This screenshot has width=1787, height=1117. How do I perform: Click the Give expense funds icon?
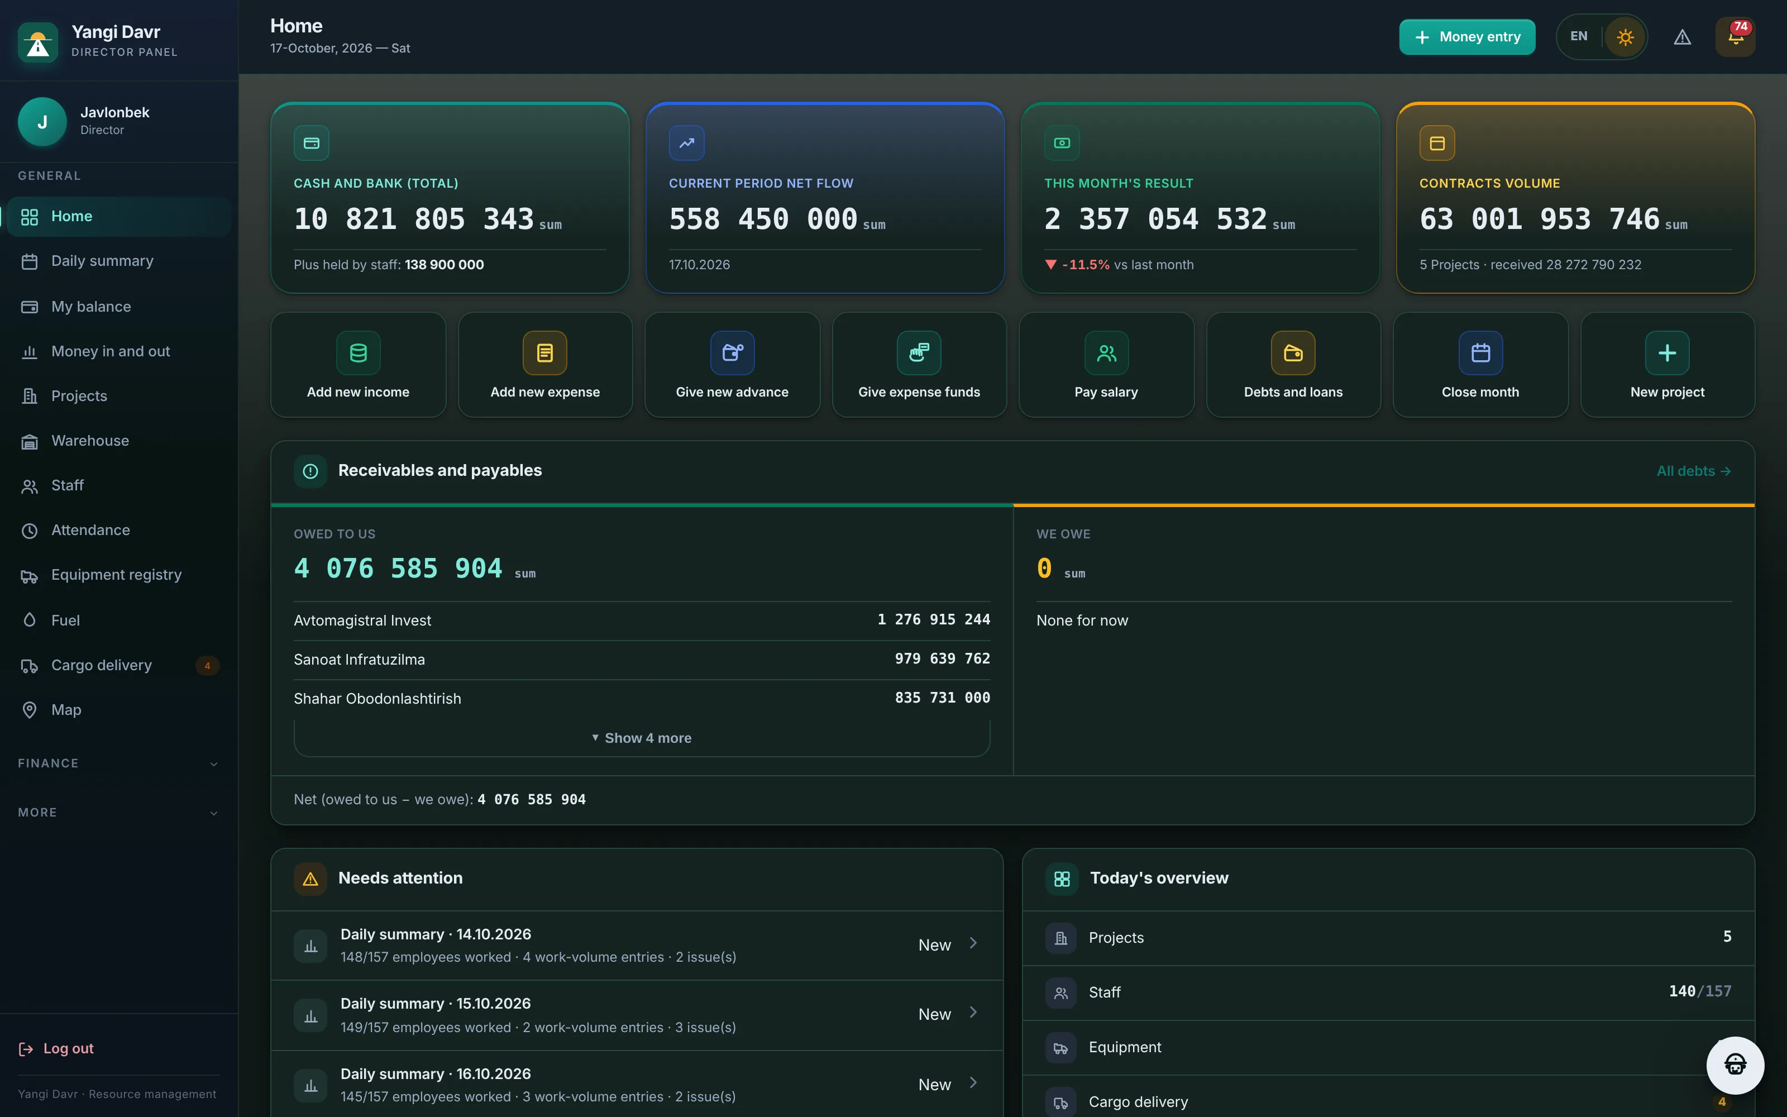coord(919,353)
